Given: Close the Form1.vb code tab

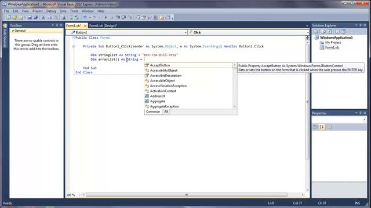Looking at the screenshot, I should point(85,25).
